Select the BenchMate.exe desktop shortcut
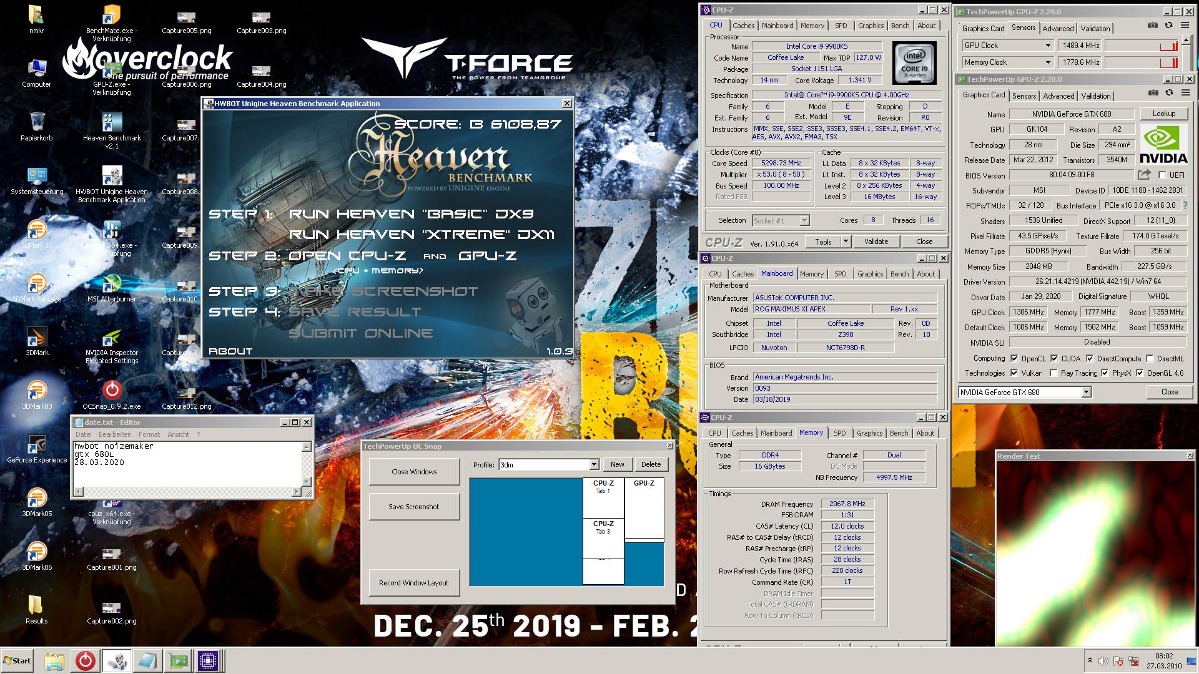This screenshot has width=1199, height=674. 112,22
